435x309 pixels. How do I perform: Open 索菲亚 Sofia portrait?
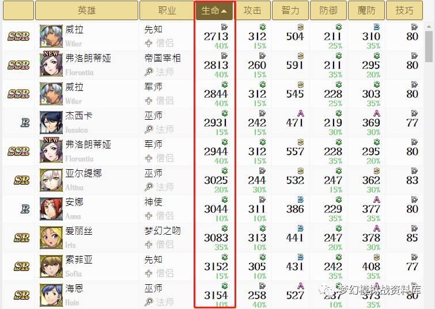tap(51, 266)
